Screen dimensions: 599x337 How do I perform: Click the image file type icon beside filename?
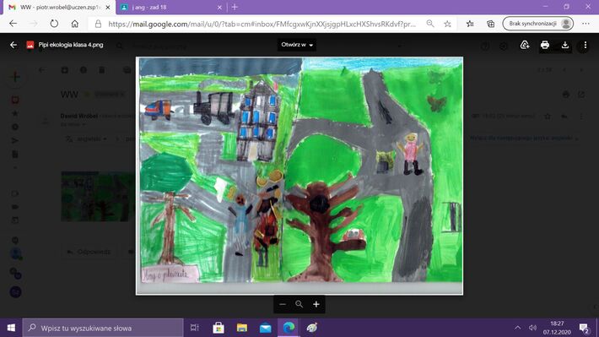[x=30, y=45]
